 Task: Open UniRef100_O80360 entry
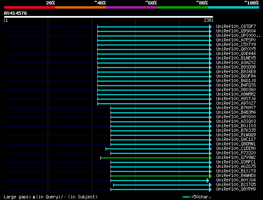click(x=236, y=90)
